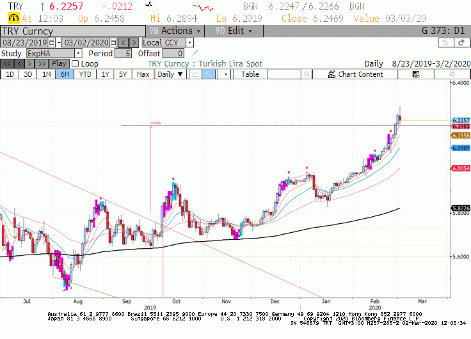Image resolution: width=471 pixels, height=339 pixels.
Task: Open chart settings gear icon
Action: tap(452, 74)
